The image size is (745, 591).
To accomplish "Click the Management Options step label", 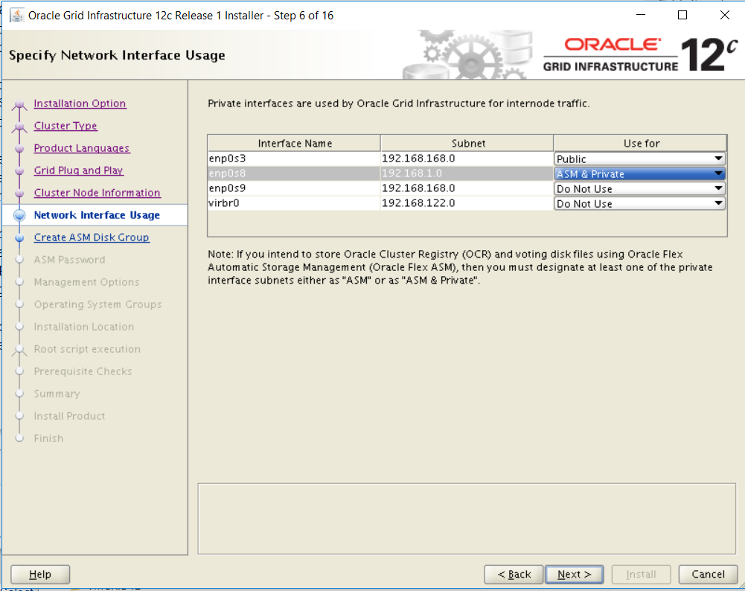I will [x=86, y=282].
